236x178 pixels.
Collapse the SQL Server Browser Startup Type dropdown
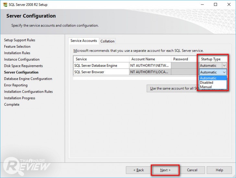point(224,72)
